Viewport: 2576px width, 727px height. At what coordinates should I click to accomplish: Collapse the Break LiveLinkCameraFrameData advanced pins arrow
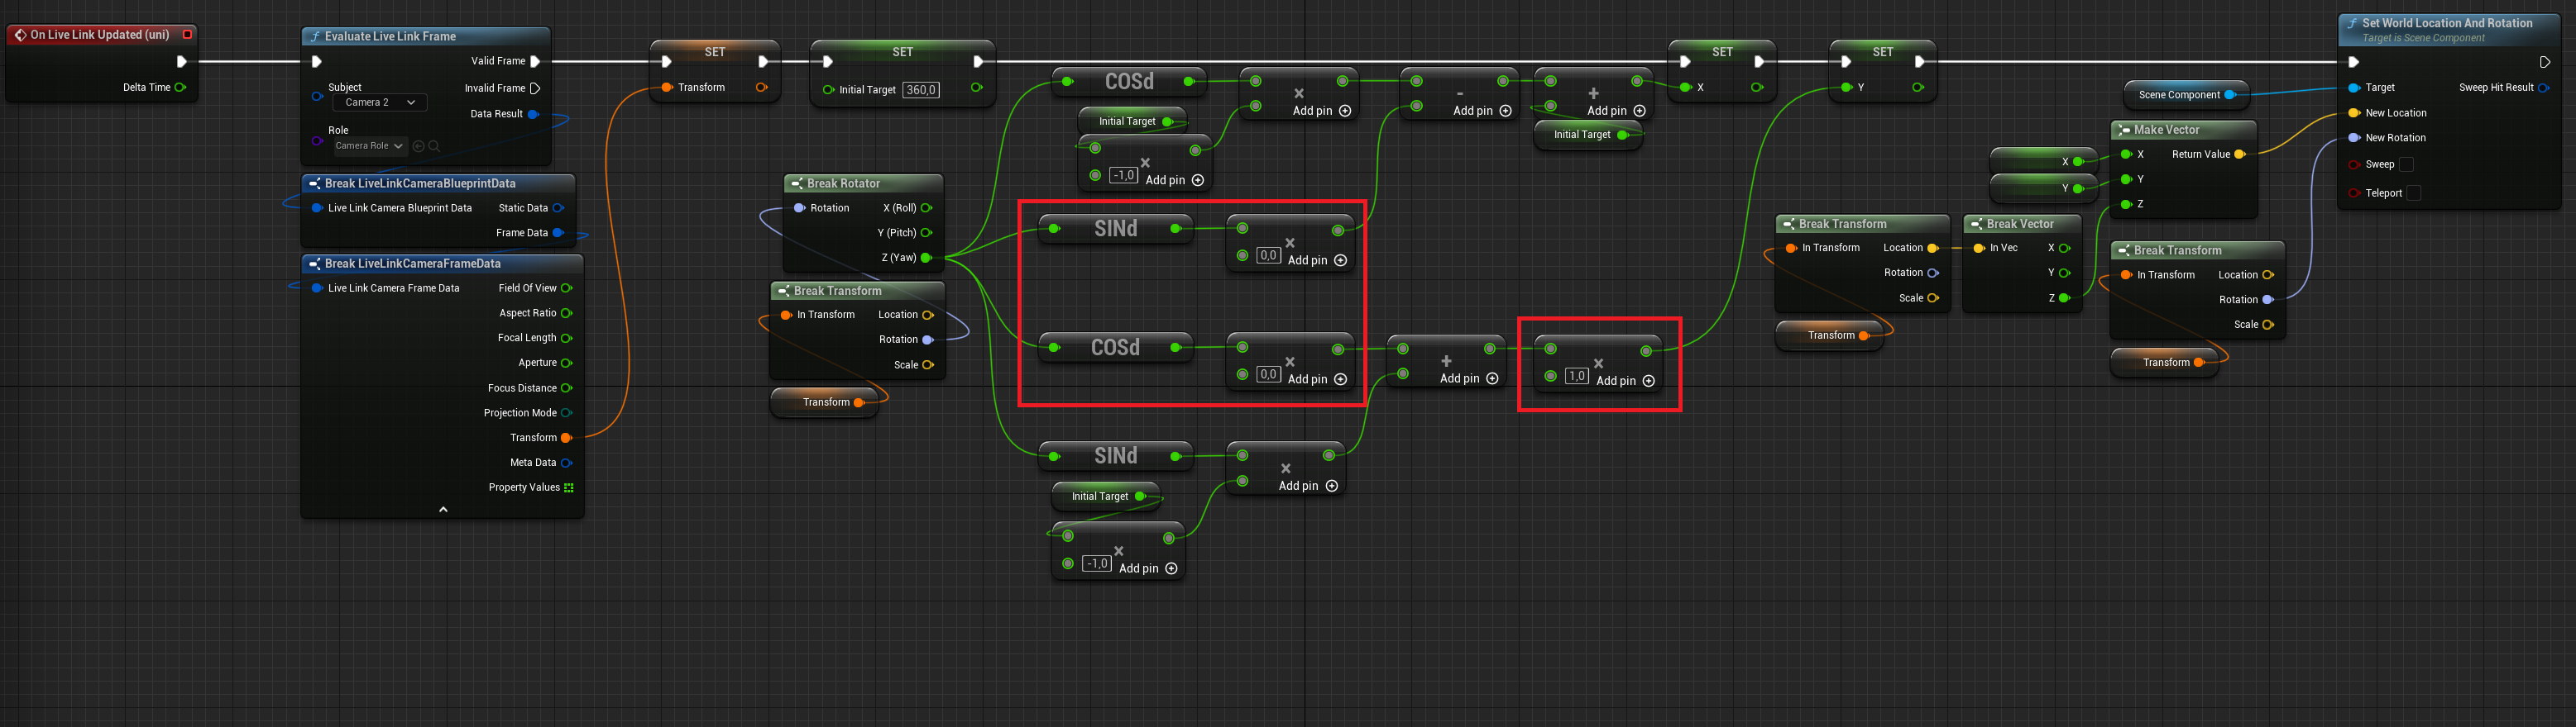(x=443, y=511)
